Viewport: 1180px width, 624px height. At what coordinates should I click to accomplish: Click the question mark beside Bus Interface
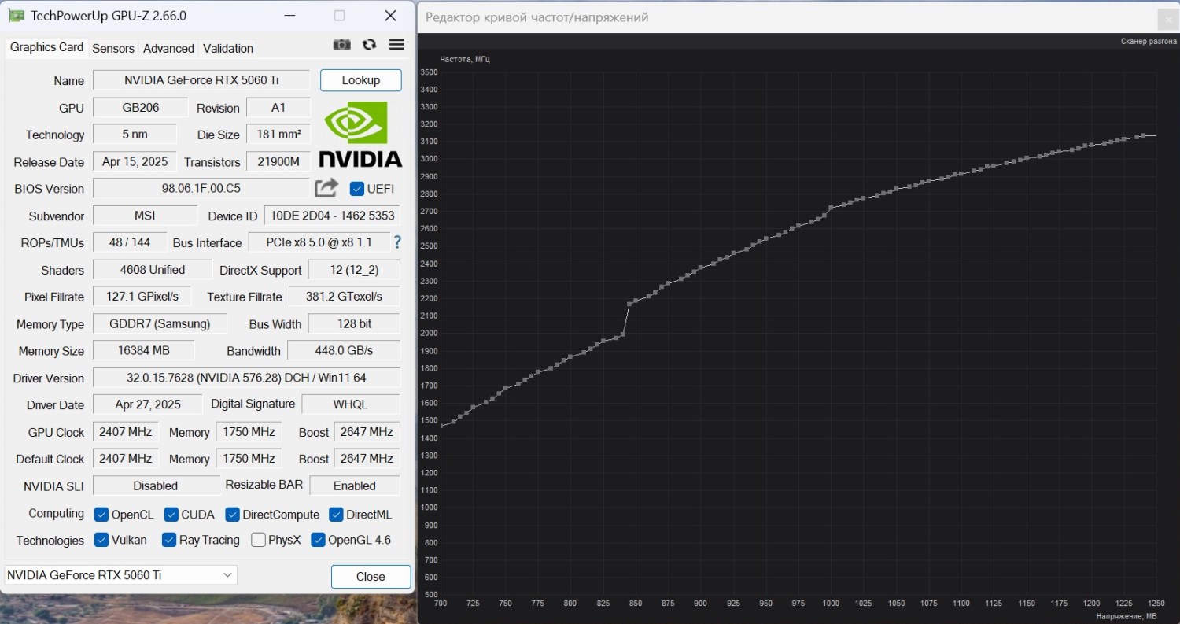(x=397, y=242)
